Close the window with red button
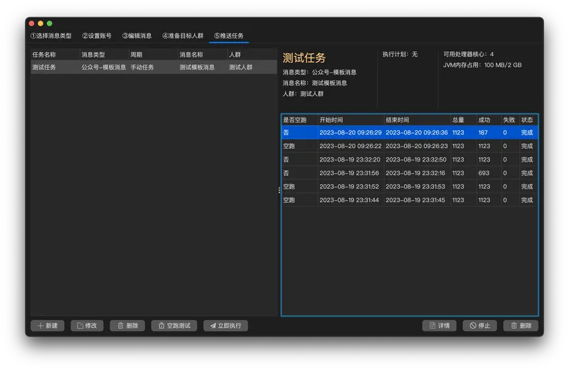569x370 pixels. coord(31,23)
